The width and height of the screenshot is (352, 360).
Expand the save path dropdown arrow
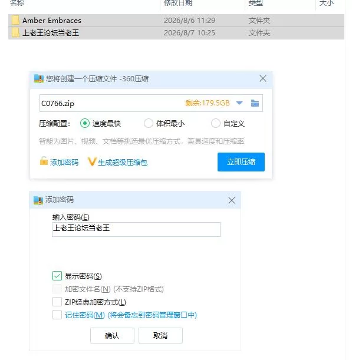[x=239, y=103]
